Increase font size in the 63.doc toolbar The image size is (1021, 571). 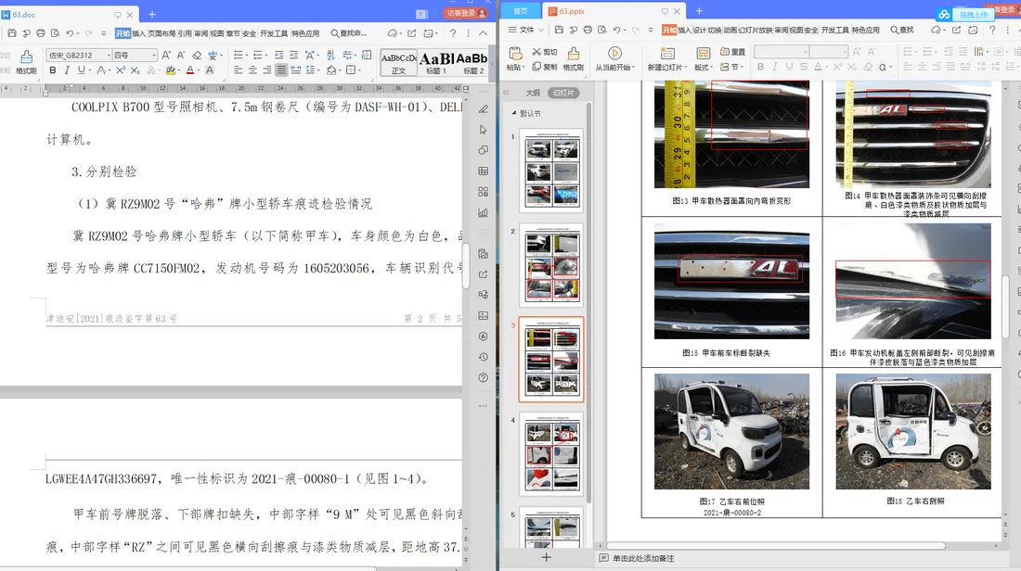click(x=166, y=56)
